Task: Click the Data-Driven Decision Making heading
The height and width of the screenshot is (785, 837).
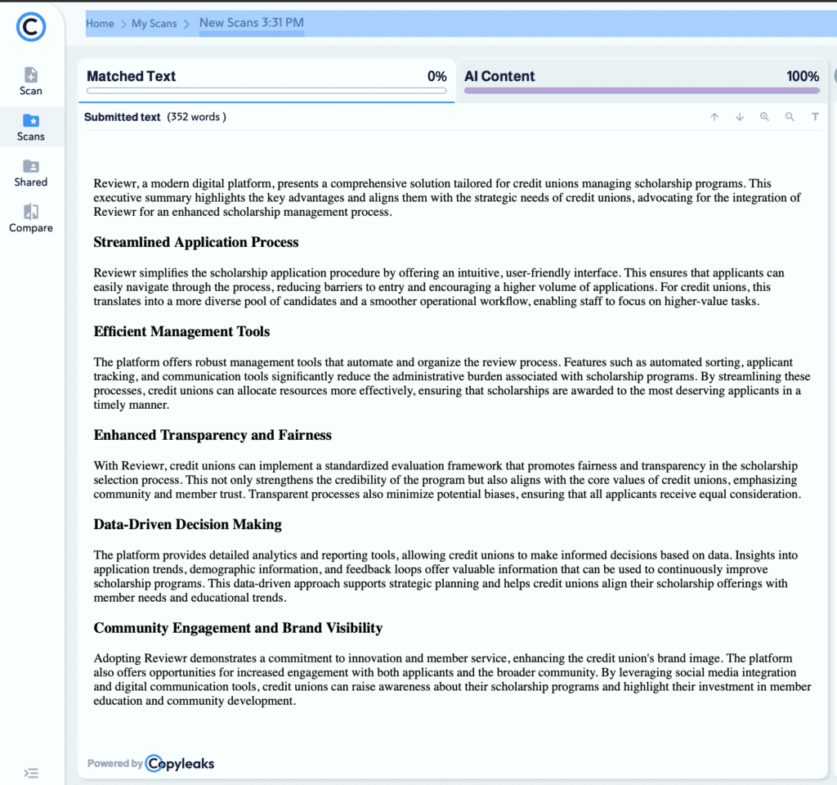Action: click(x=187, y=524)
